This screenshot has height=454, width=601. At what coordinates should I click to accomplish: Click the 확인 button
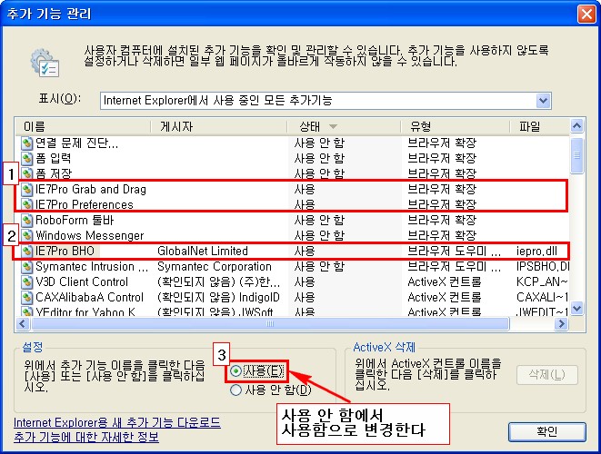point(547,432)
